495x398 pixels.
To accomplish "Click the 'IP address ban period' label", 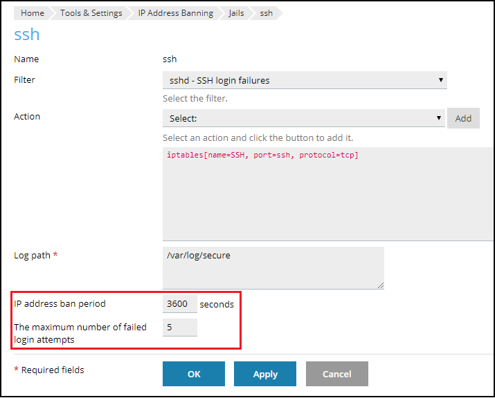I will coord(60,303).
